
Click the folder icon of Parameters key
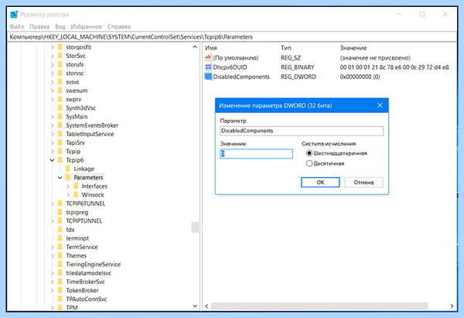click(x=68, y=177)
